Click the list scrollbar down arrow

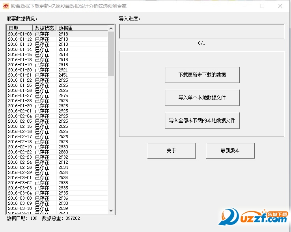[x=111, y=211]
